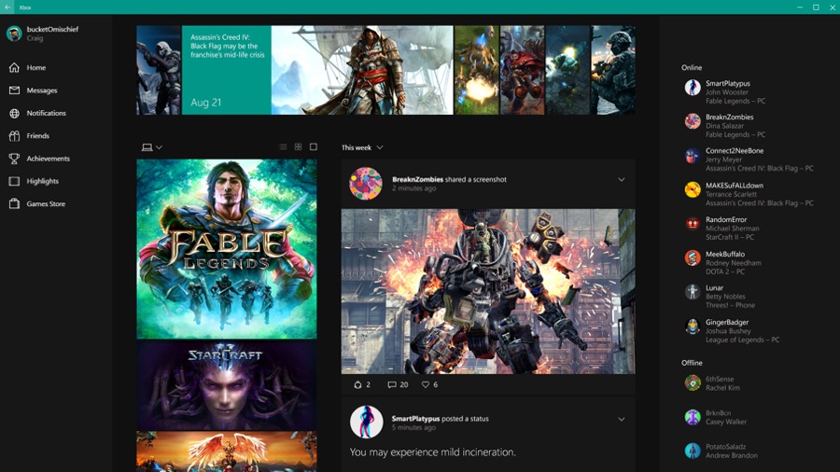Open the This week filter dropdown
The height and width of the screenshot is (472, 840).
[x=362, y=147]
